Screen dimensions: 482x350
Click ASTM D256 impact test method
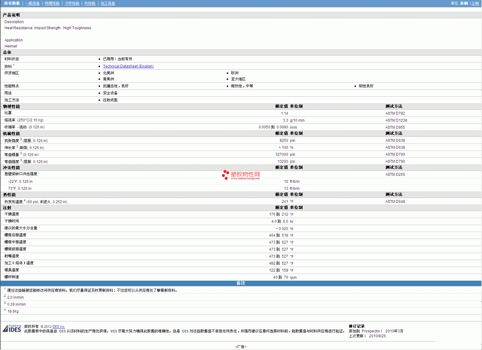click(x=395, y=175)
